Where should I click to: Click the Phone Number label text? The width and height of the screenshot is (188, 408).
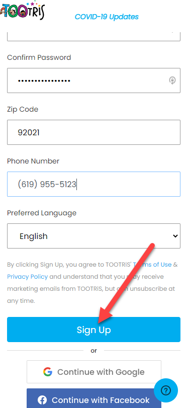coord(33,161)
